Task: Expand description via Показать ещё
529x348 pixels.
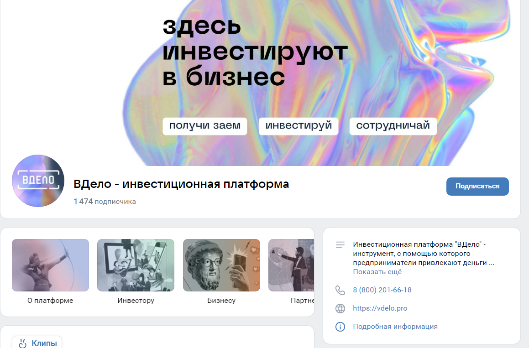Action: (x=377, y=272)
